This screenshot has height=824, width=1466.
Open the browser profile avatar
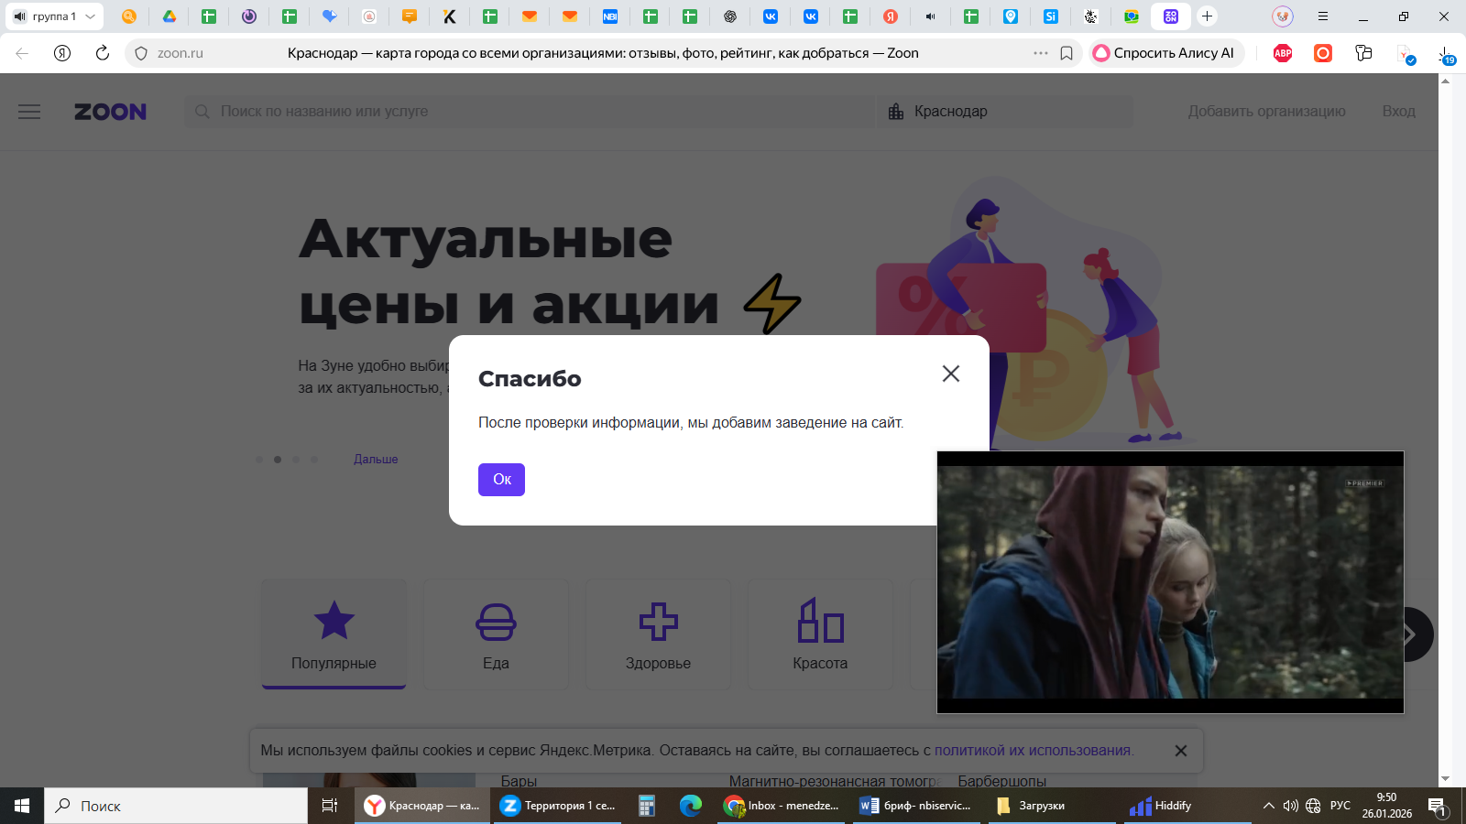[x=1283, y=16]
